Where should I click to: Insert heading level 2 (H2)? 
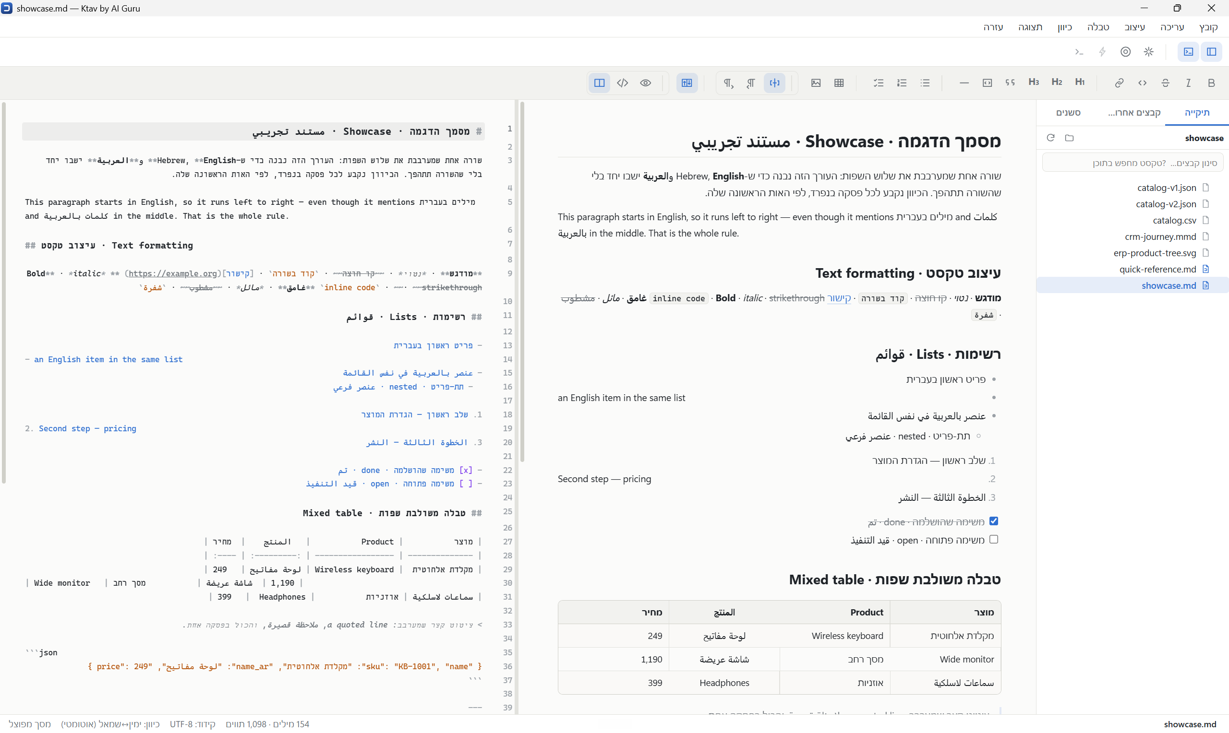1057,82
